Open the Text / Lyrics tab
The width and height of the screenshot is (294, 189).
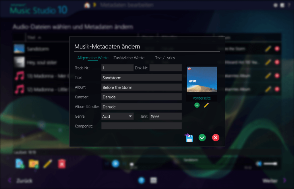click(x=165, y=58)
